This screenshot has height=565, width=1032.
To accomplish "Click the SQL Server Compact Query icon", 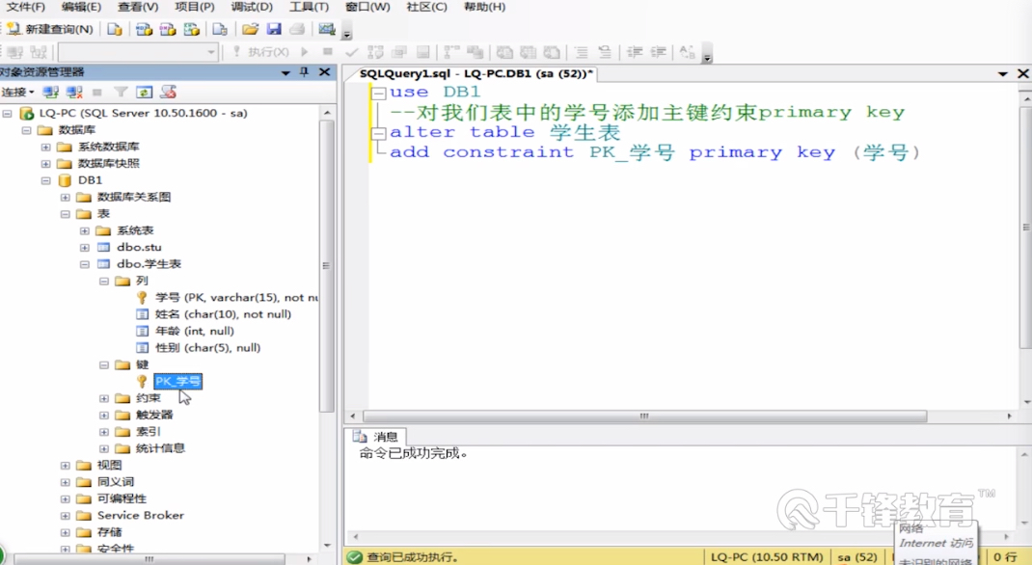I will pos(220,29).
